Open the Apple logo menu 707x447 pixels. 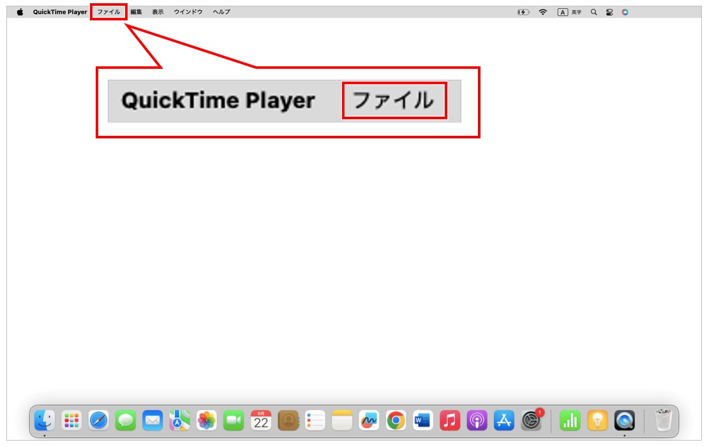[20, 12]
